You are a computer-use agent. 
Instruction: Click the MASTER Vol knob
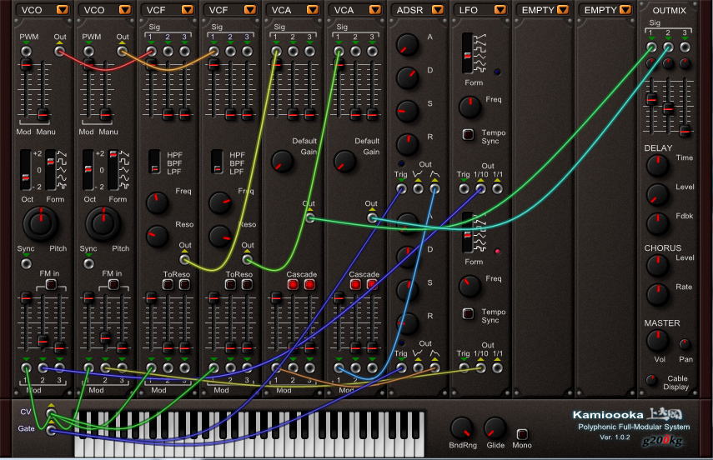tap(657, 341)
